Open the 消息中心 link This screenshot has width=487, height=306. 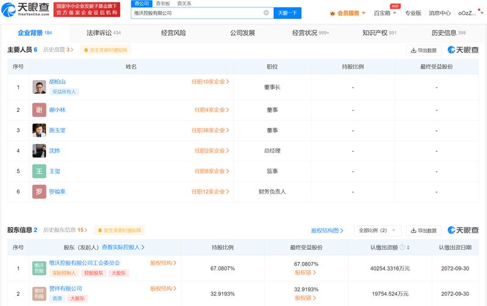click(439, 13)
